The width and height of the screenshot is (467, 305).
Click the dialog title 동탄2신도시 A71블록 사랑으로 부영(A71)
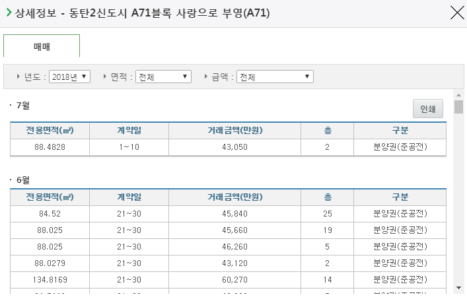click(170, 13)
